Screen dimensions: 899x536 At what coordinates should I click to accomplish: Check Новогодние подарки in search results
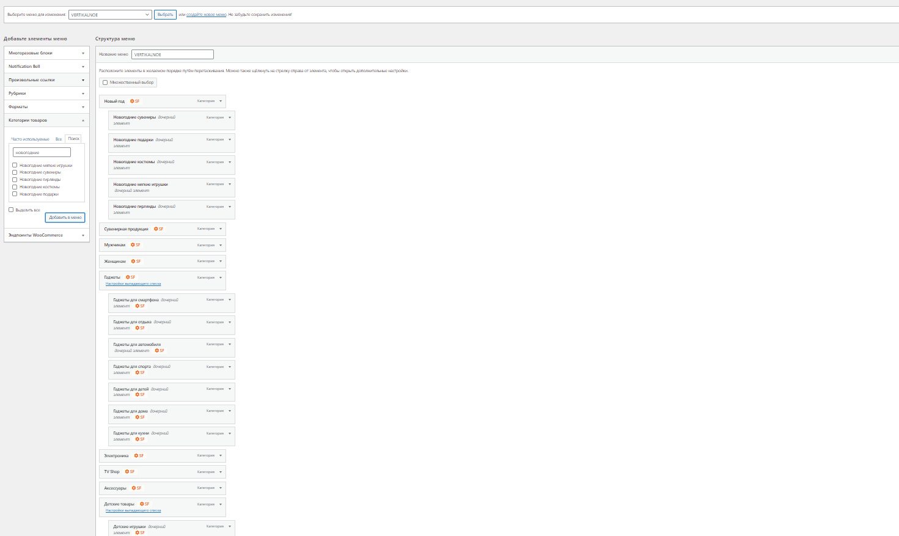(x=15, y=194)
